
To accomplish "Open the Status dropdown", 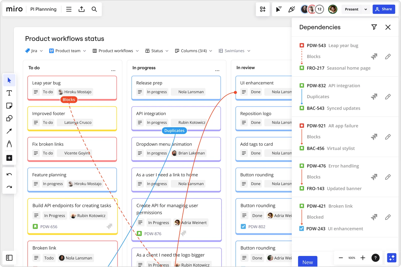I will (x=157, y=51).
